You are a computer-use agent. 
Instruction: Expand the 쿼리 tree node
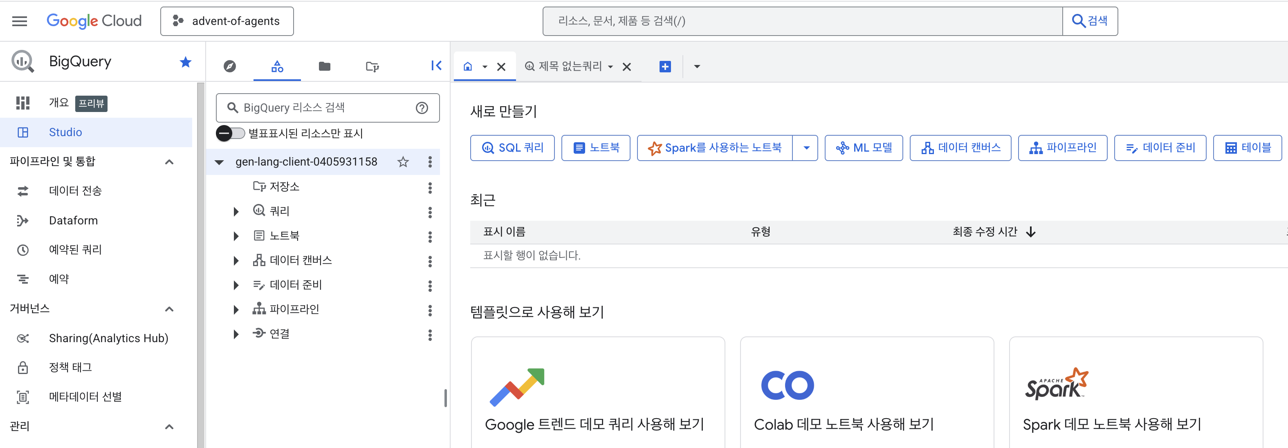pyautogui.click(x=236, y=211)
